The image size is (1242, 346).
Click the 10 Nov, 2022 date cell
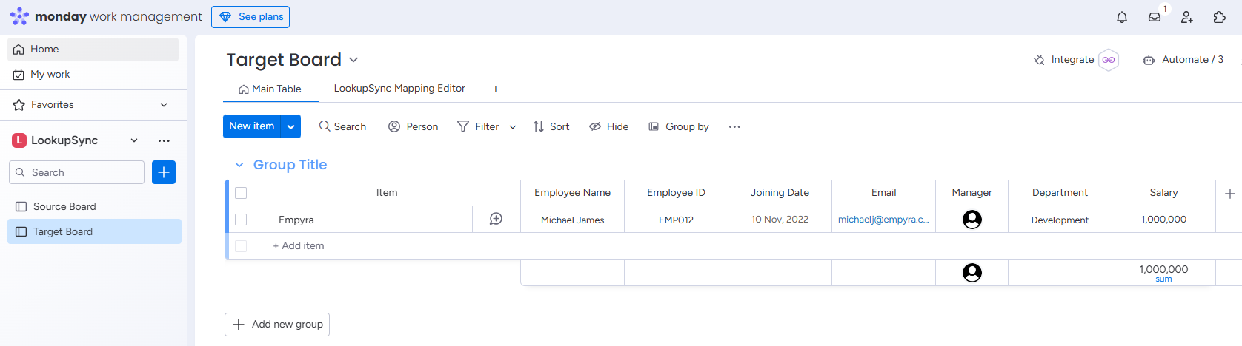click(780, 220)
